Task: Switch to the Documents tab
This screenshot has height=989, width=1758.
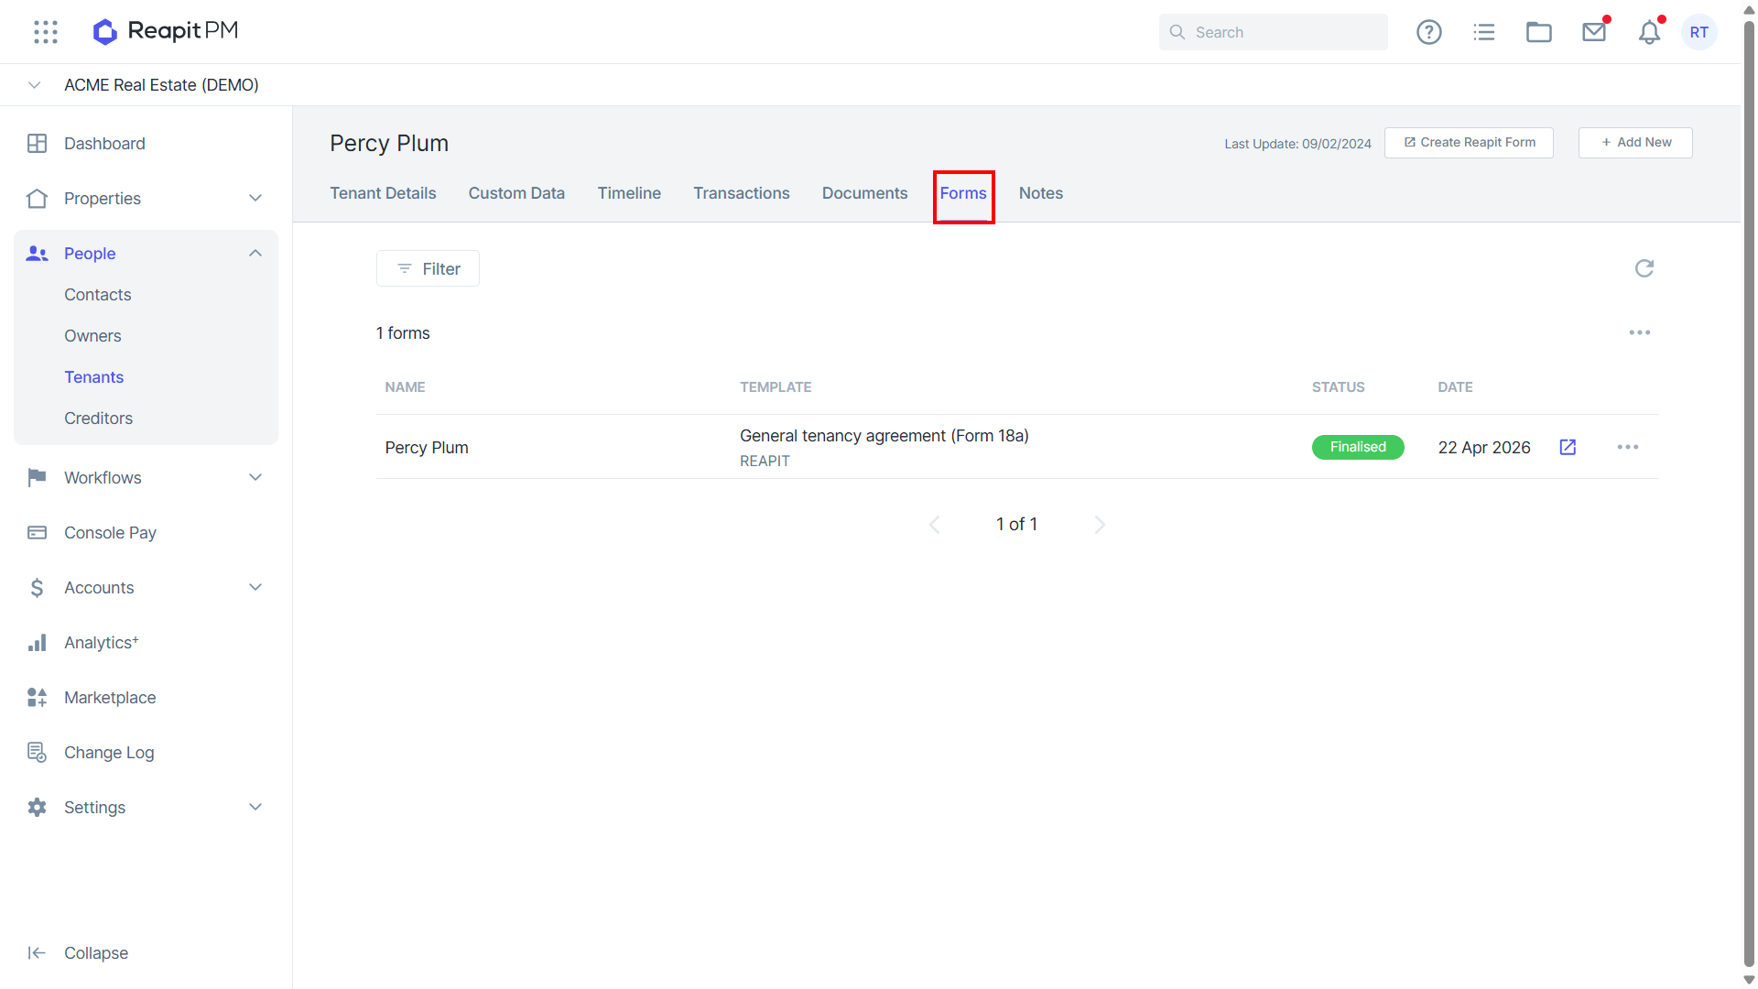Action: tap(864, 193)
